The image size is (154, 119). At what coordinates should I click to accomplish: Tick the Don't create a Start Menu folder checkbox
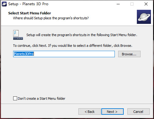click(x=15, y=99)
